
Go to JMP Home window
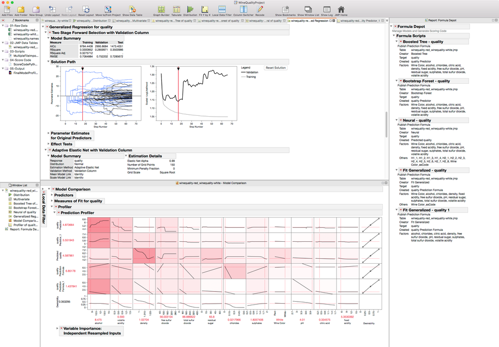coord(341,9)
